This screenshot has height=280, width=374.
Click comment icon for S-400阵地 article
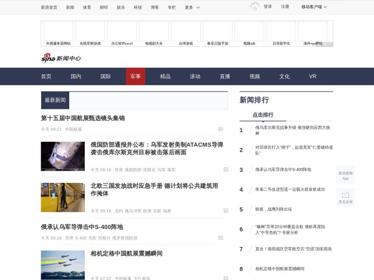pos(220,238)
